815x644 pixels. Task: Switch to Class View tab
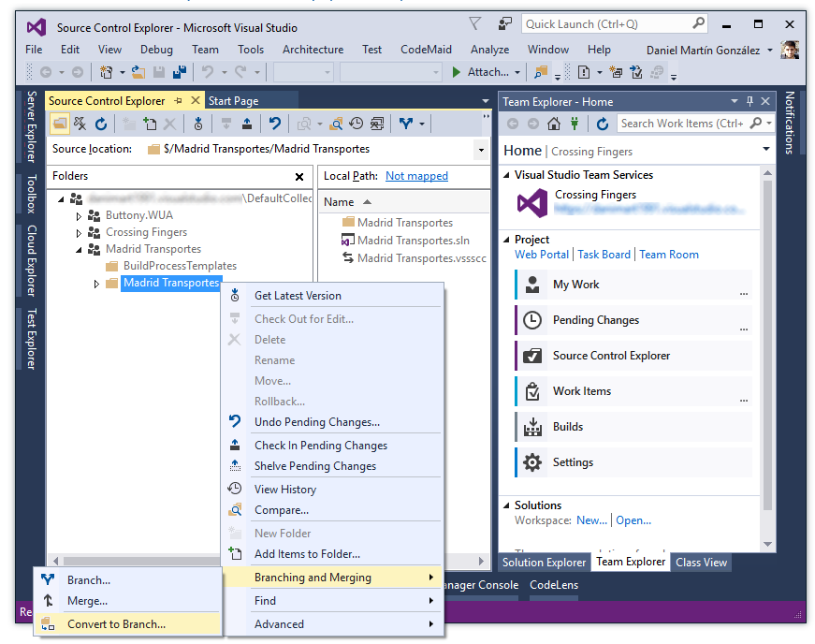point(701,563)
